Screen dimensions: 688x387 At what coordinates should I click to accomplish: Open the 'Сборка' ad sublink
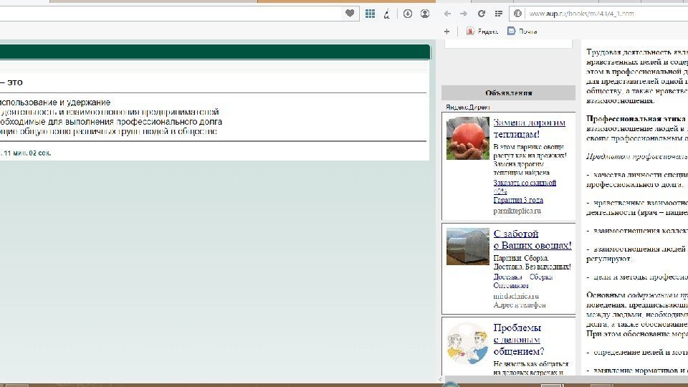(540, 277)
